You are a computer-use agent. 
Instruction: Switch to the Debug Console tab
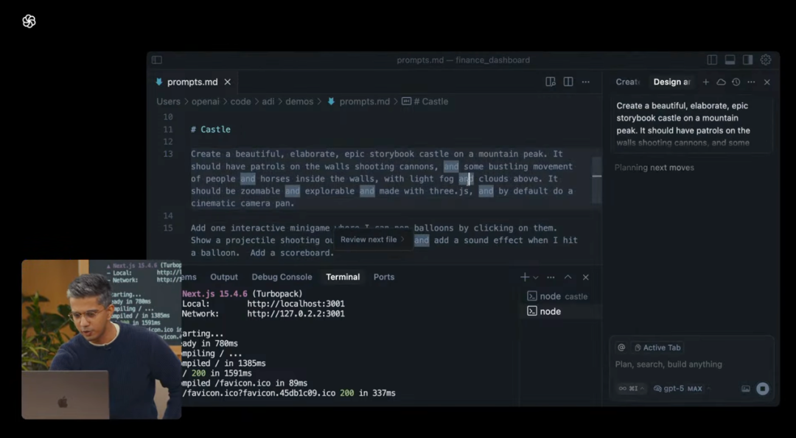[x=282, y=277]
